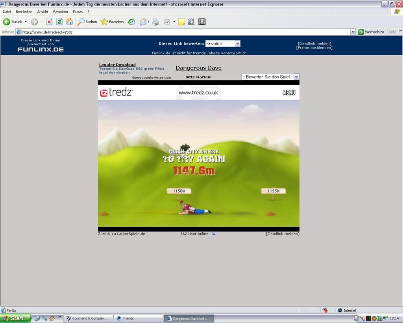This screenshot has width=403, height=323.
Task: Open the Ansicht menu
Action: (x=43, y=11)
